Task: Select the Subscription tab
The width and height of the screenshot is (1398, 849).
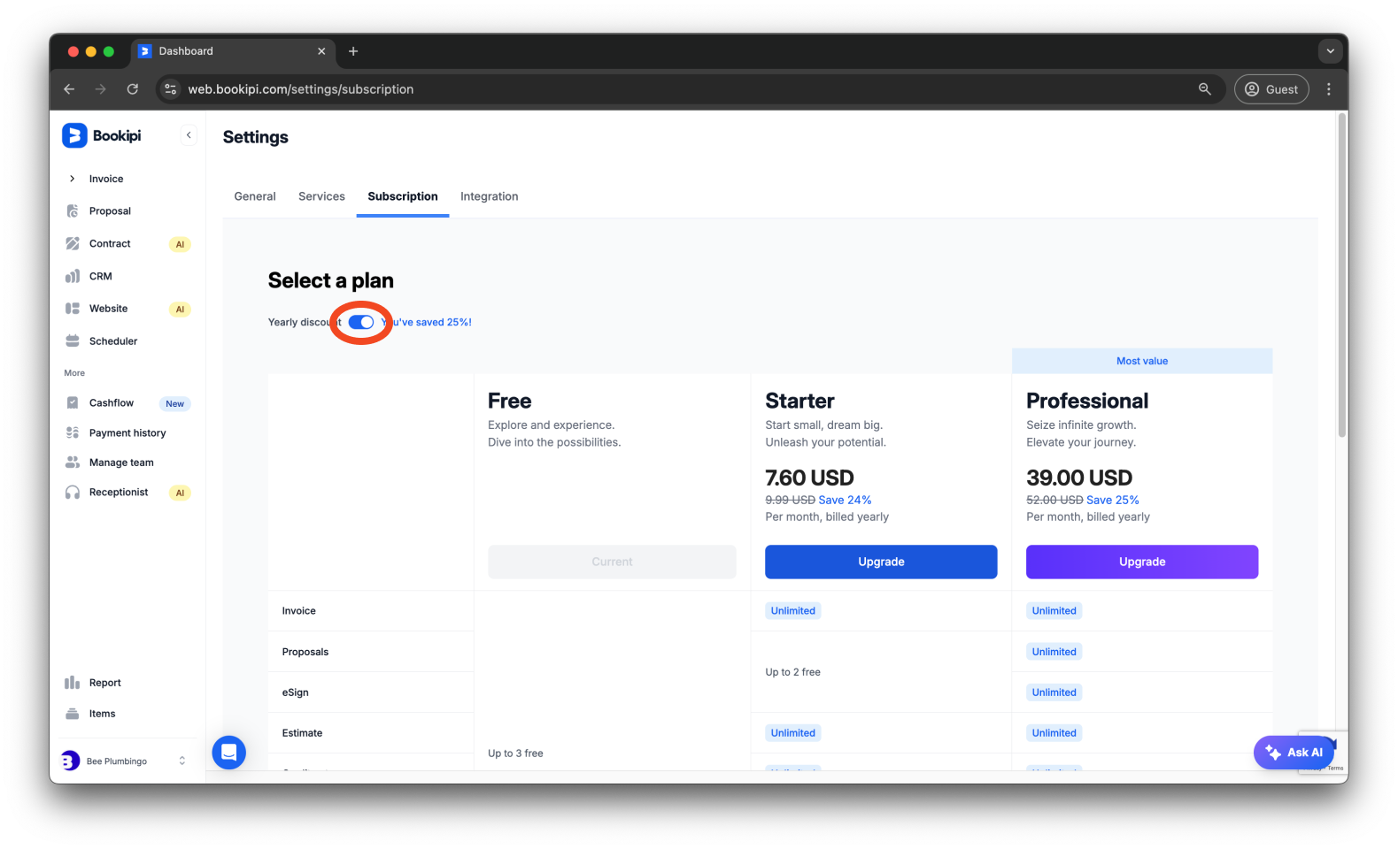Action: click(x=403, y=196)
